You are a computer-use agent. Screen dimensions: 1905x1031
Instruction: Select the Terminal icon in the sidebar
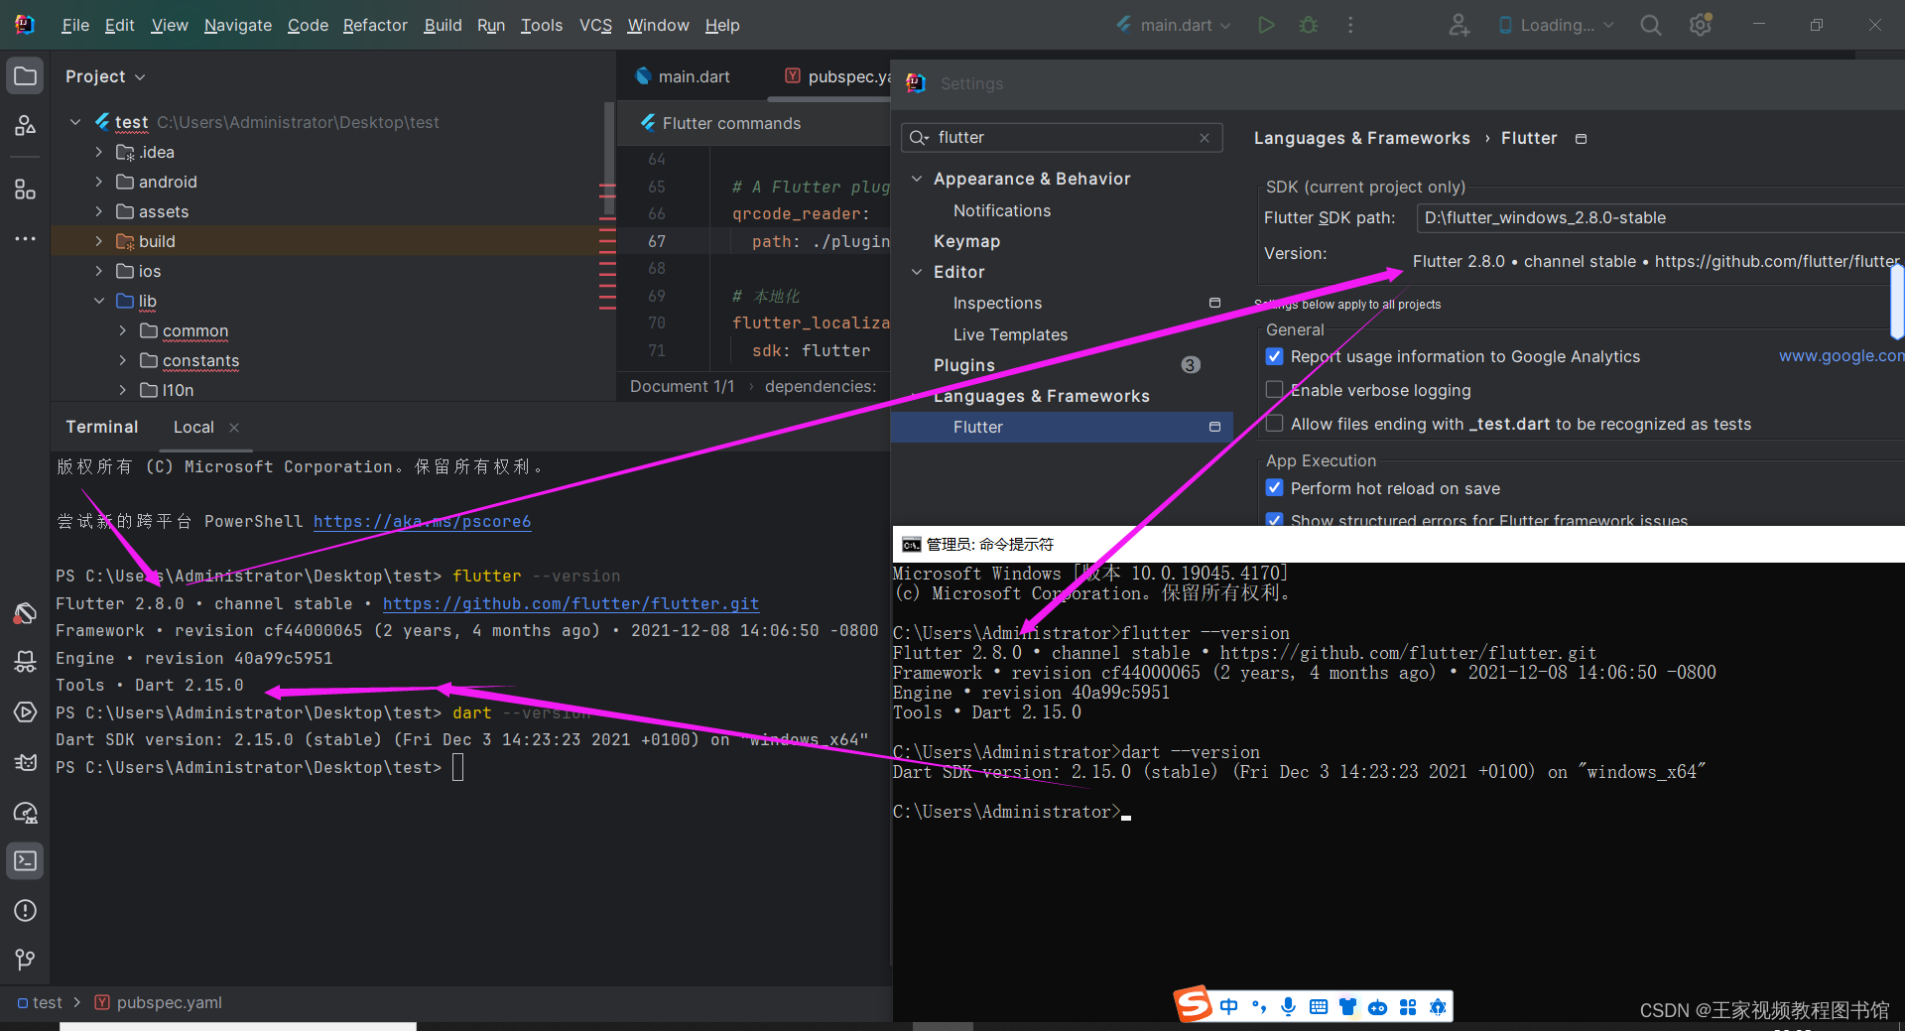(x=24, y=860)
